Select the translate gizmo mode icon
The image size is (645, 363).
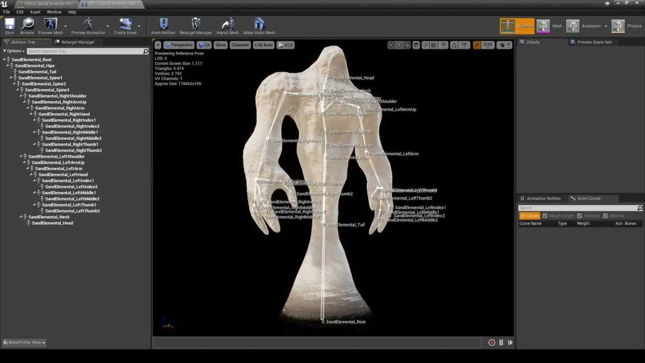tap(391, 45)
